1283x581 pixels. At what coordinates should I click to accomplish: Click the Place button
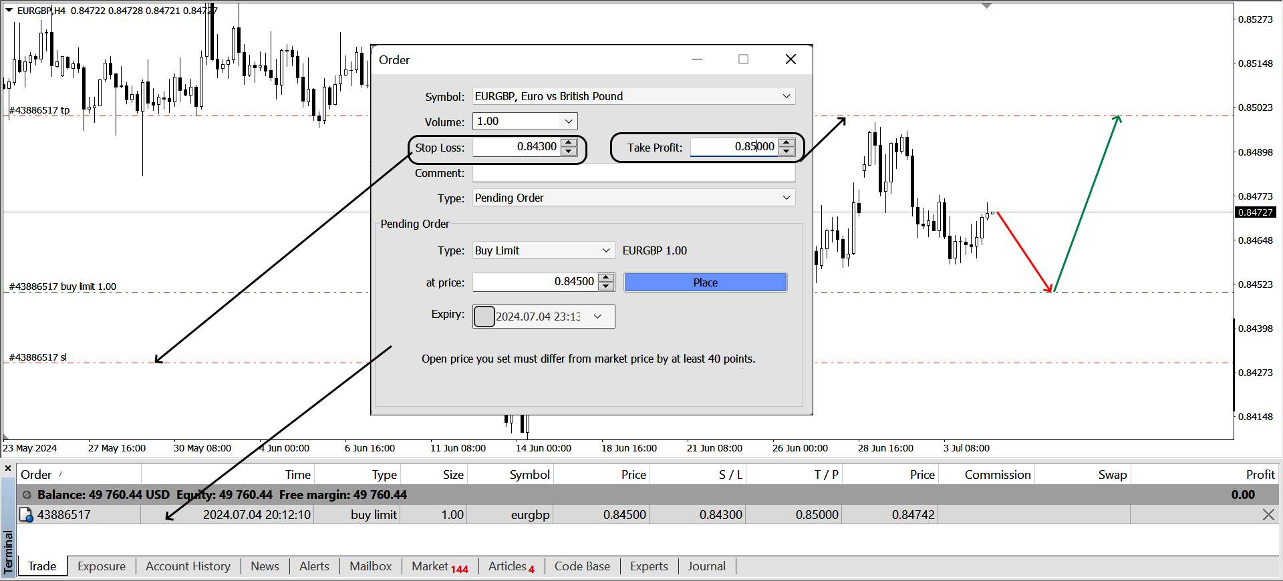pos(705,282)
